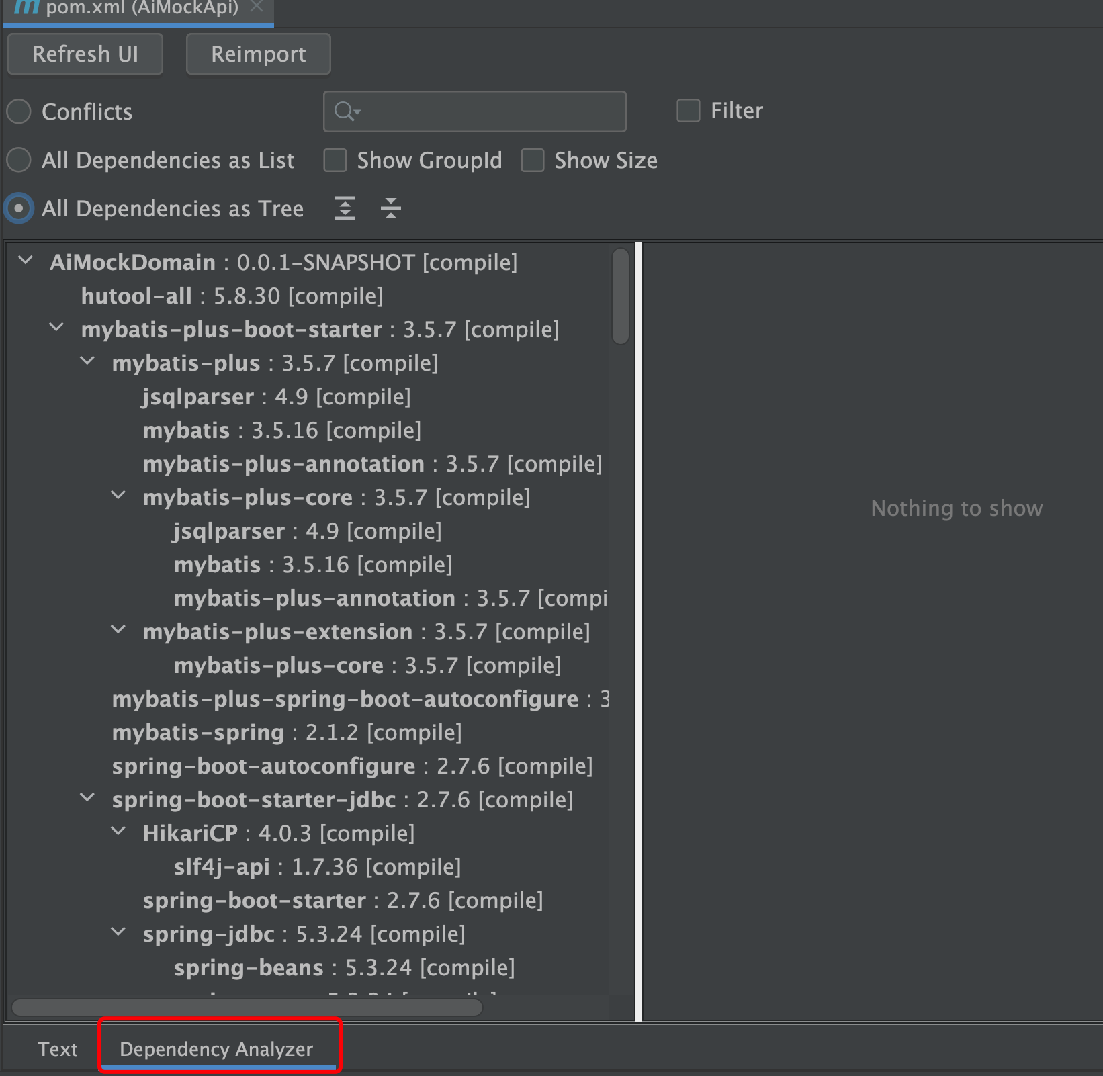This screenshot has width=1103, height=1076.
Task: Select spring-boot-starter : 2.7.6 row
Action: click(x=343, y=901)
